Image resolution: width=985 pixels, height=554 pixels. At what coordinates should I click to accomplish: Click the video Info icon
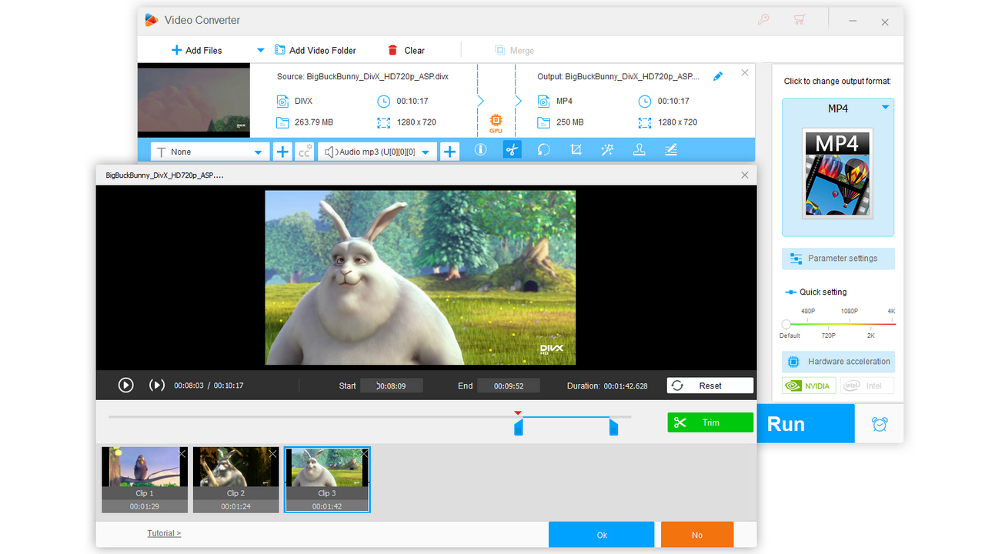480,151
